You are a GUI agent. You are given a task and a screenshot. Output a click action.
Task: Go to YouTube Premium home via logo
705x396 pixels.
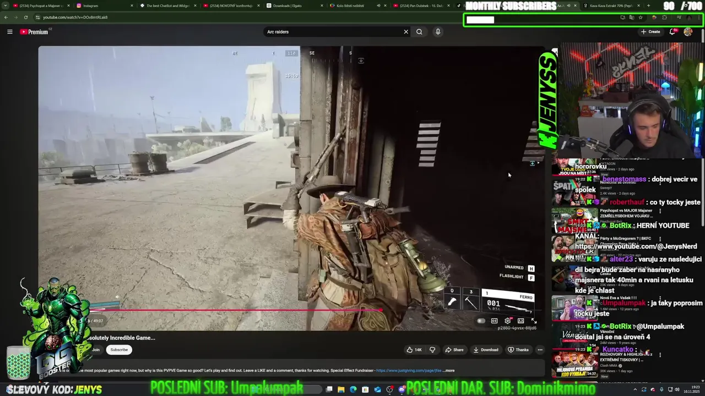tap(34, 32)
